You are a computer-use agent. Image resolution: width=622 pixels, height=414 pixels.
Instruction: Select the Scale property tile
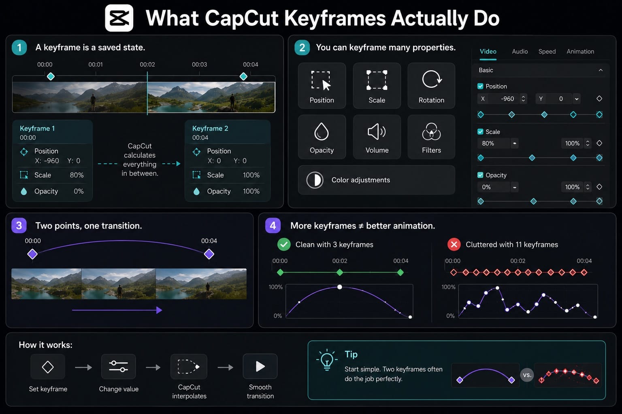coord(377,86)
